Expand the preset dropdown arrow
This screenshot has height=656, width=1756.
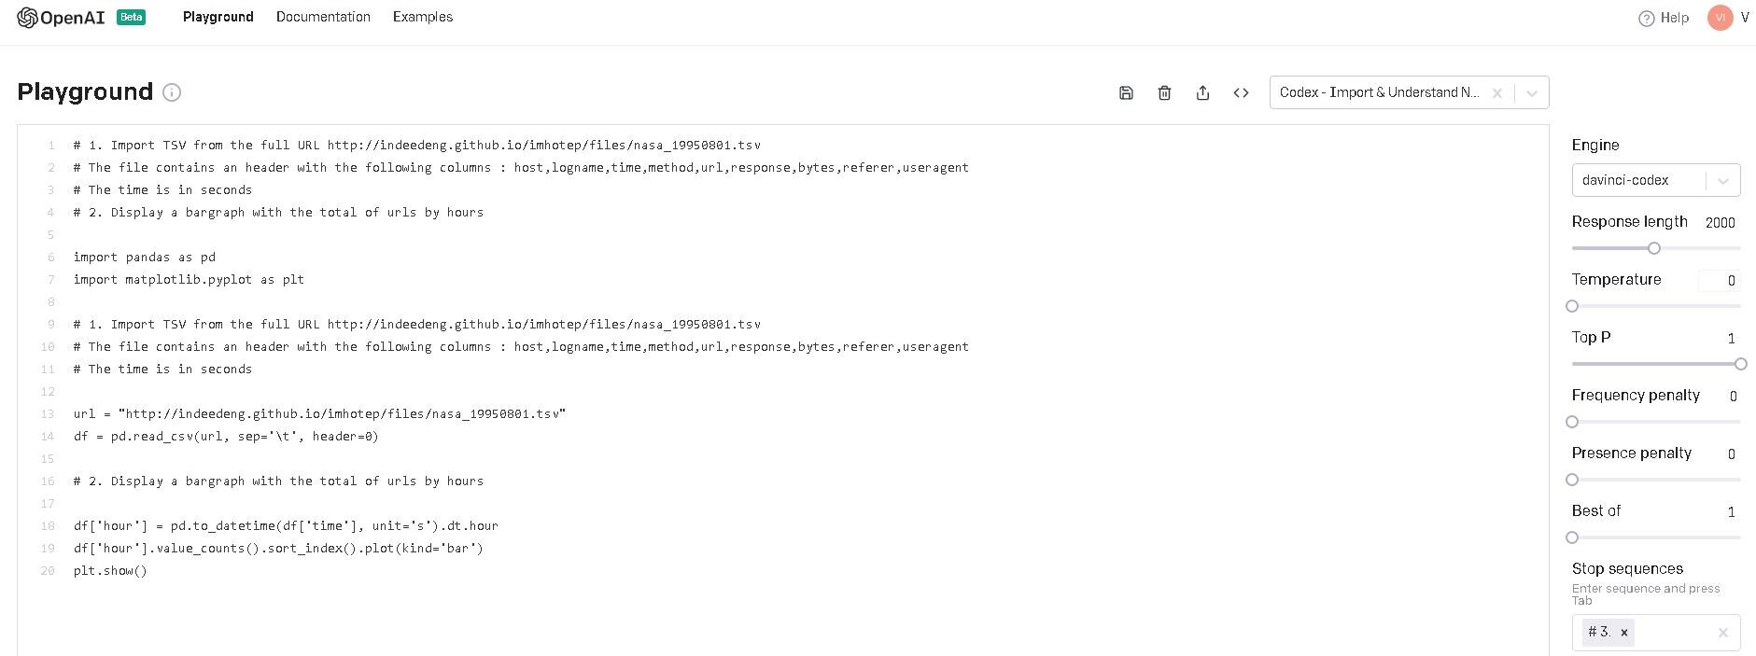point(1531,93)
